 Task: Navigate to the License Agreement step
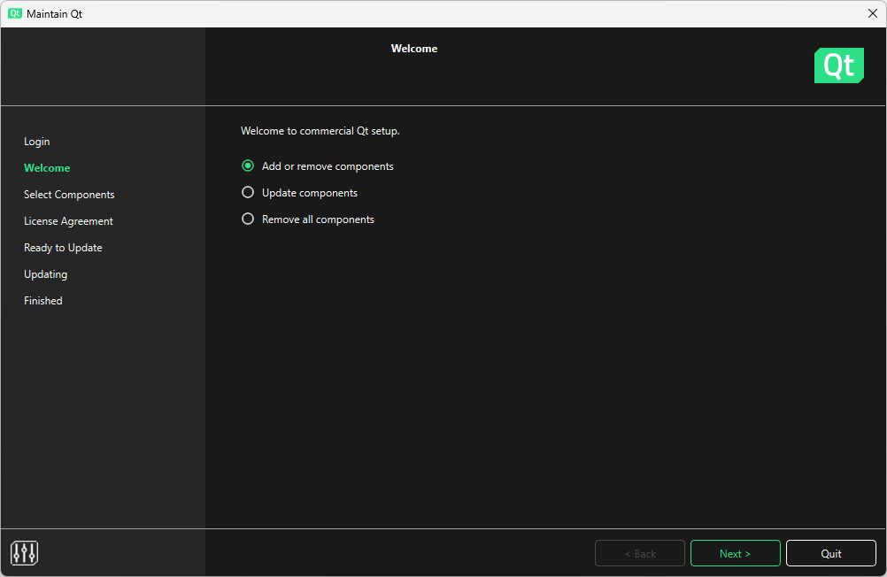coord(68,220)
